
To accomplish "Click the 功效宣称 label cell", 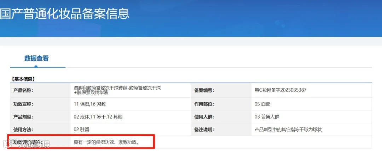I will point(40,104).
